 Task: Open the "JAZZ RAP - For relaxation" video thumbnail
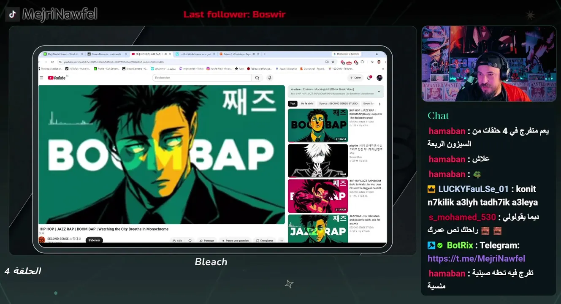[318, 228]
